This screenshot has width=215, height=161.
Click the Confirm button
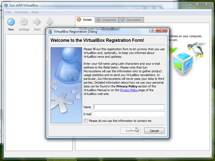point(130,131)
